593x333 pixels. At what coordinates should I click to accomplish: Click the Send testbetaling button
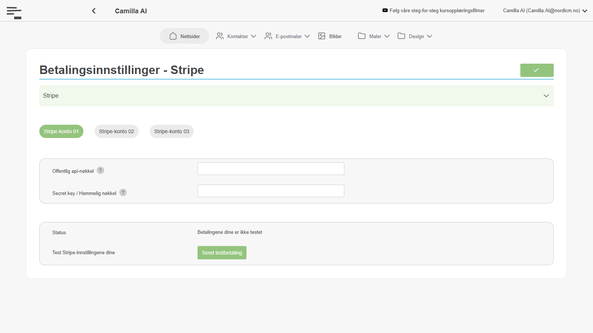pyautogui.click(x=222, y=253)
